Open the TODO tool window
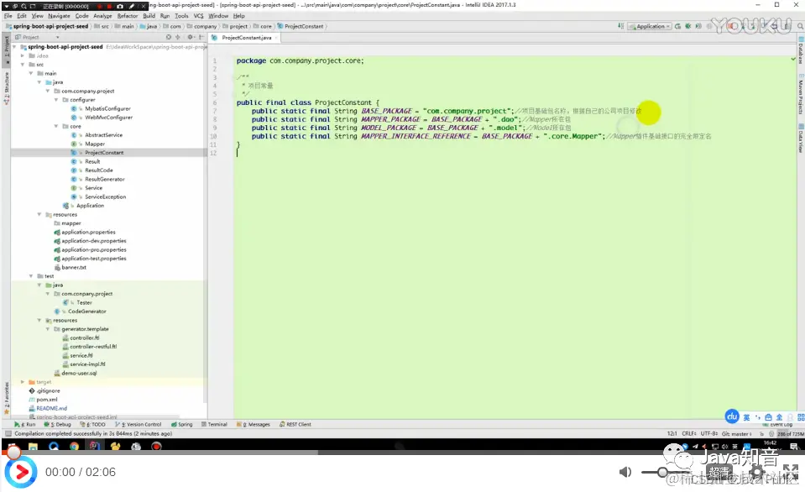The image size is (805, 492). [x=92, y=425]
